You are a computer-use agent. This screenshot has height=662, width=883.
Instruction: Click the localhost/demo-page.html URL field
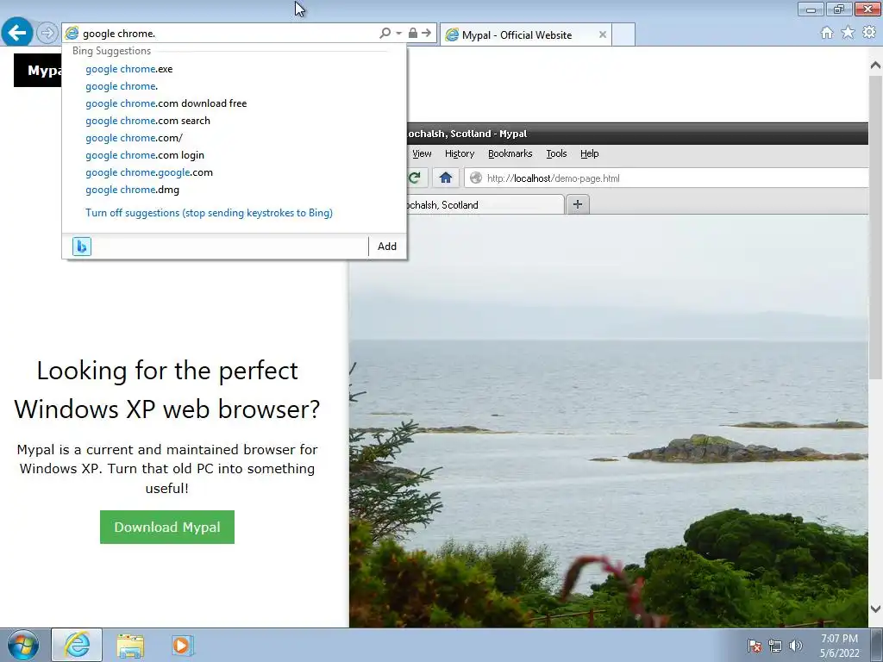coord(667,178)
